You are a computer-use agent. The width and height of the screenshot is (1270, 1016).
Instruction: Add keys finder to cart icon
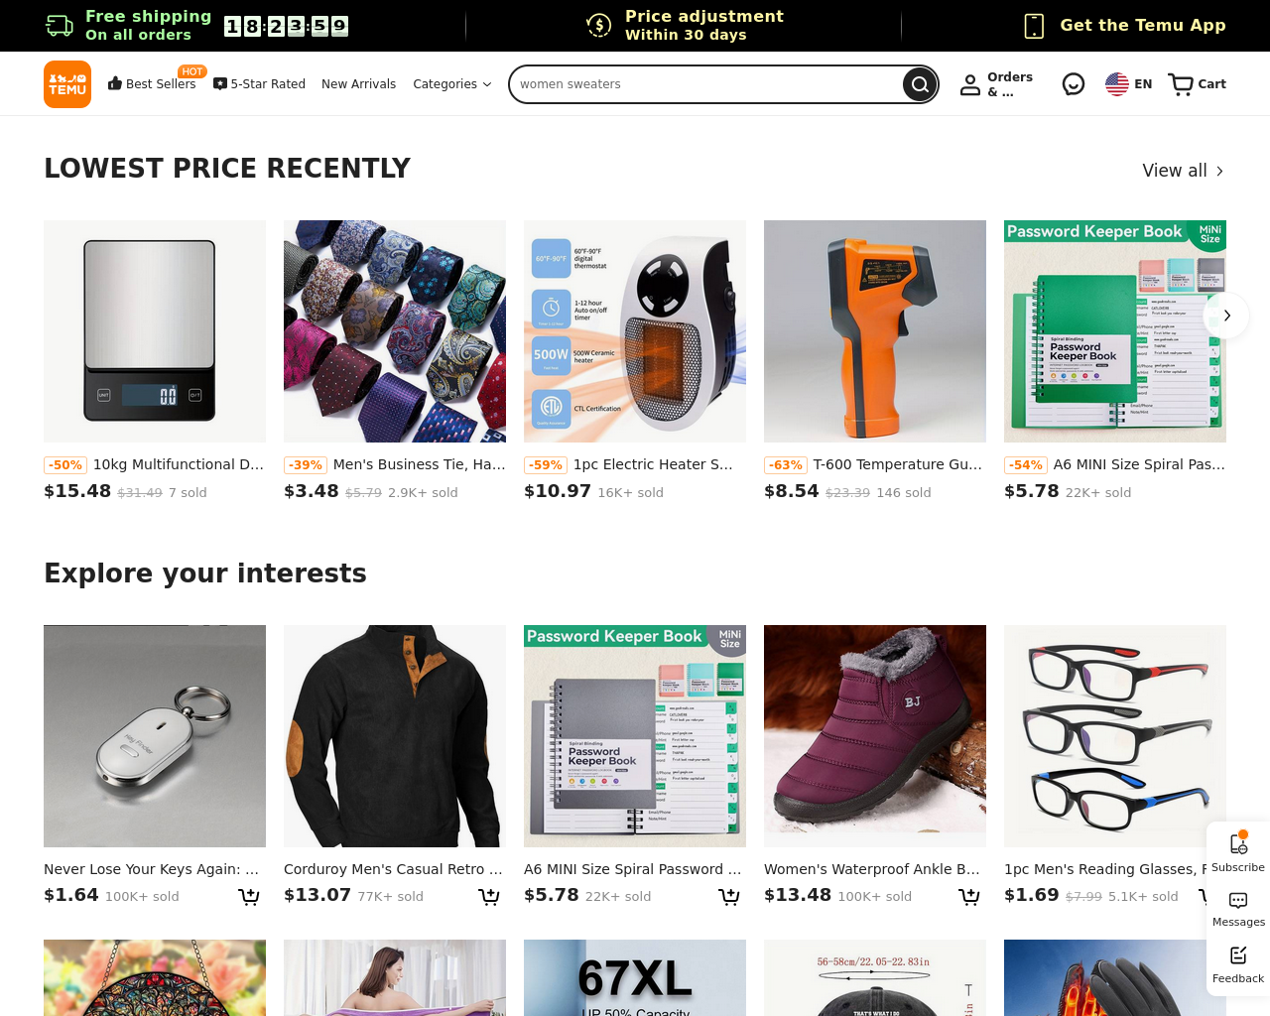click(249, 897)
